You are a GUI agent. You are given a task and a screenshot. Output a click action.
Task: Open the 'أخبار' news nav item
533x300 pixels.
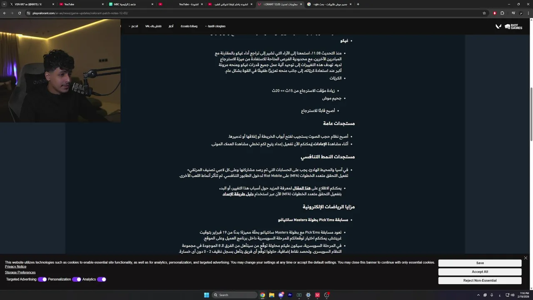171,26
